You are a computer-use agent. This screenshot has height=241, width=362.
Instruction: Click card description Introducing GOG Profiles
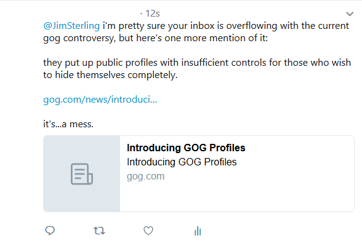point(182,162)
